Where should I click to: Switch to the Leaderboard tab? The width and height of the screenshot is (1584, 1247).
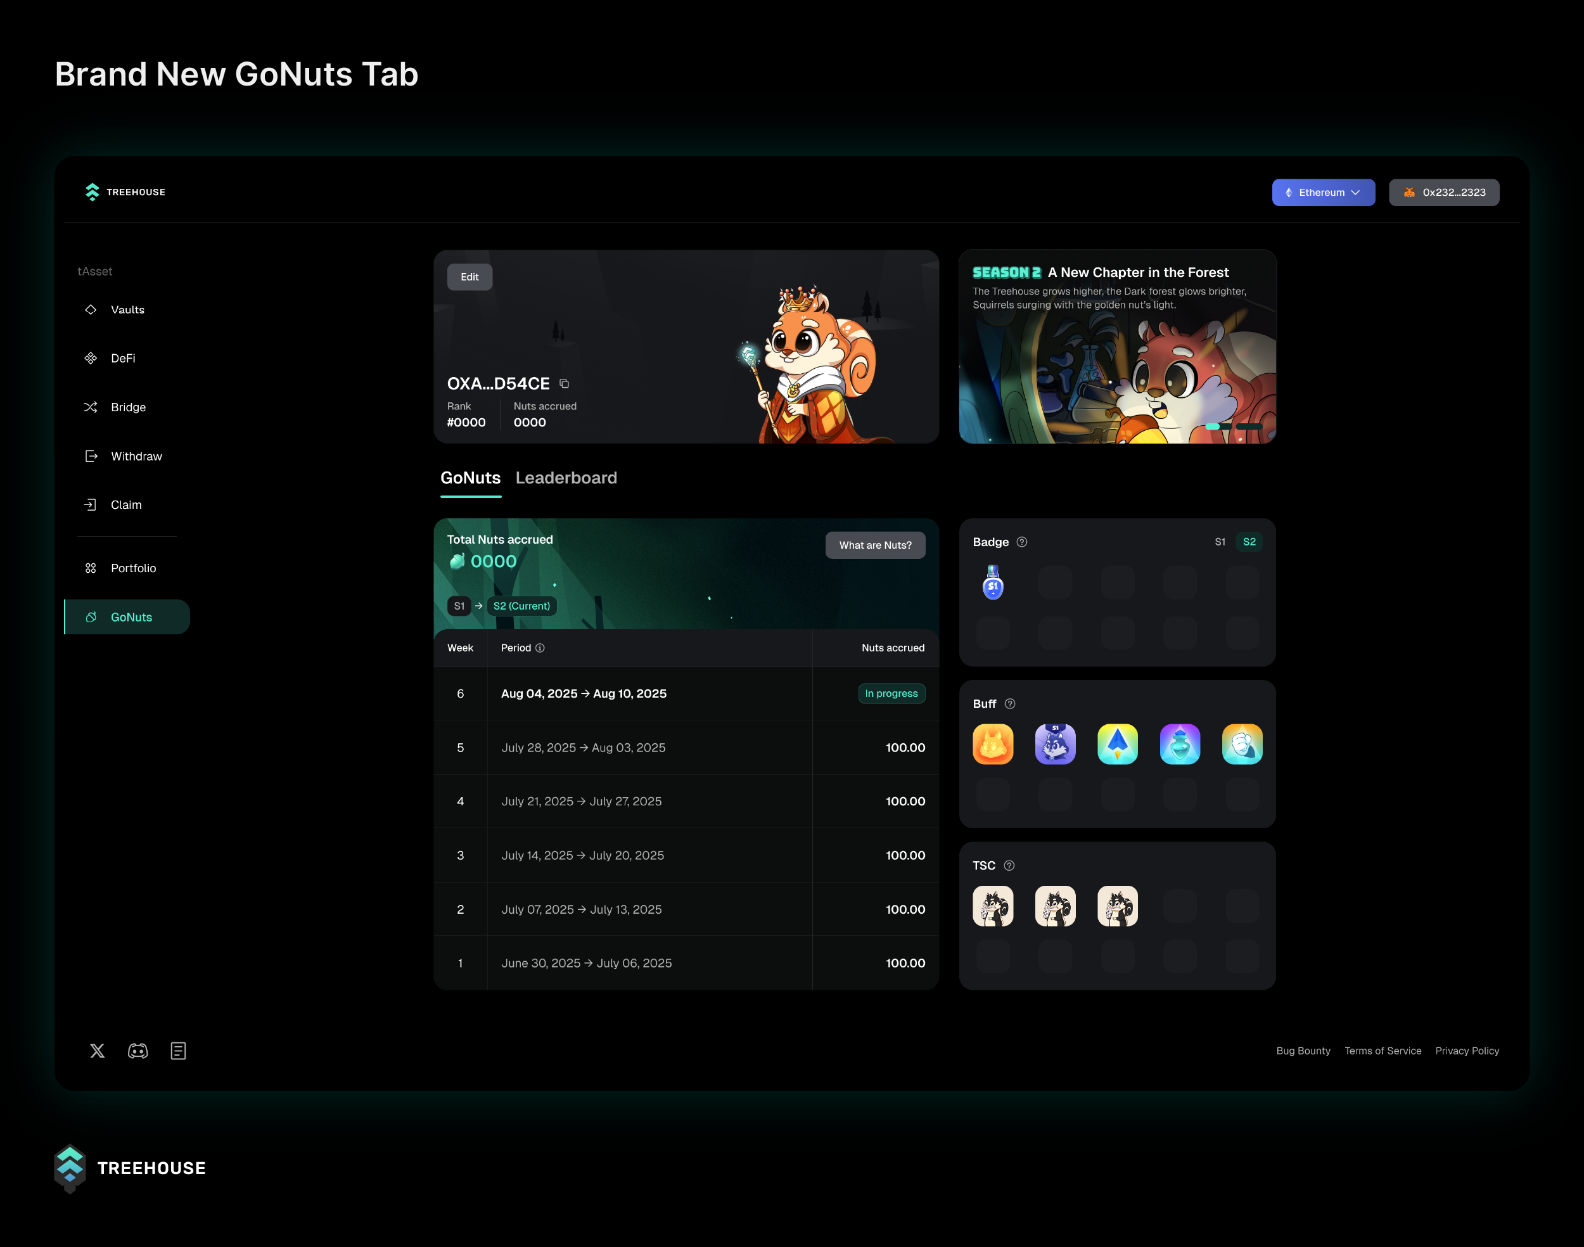[566, 478]
